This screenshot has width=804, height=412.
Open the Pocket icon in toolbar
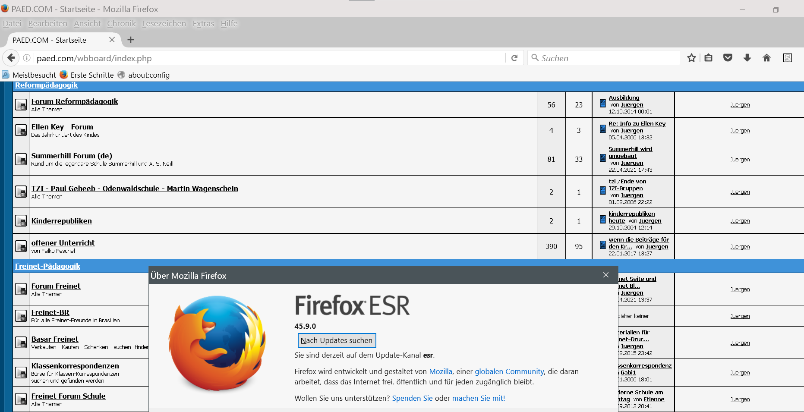pos(728,58)
